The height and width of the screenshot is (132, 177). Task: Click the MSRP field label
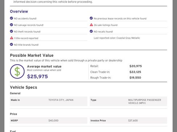coord(14,120)
